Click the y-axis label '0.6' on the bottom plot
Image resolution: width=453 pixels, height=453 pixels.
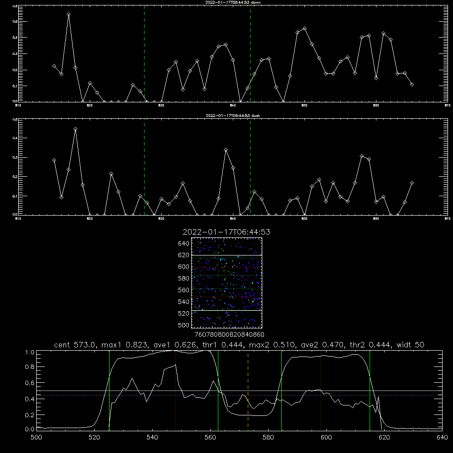pos(30,383)
